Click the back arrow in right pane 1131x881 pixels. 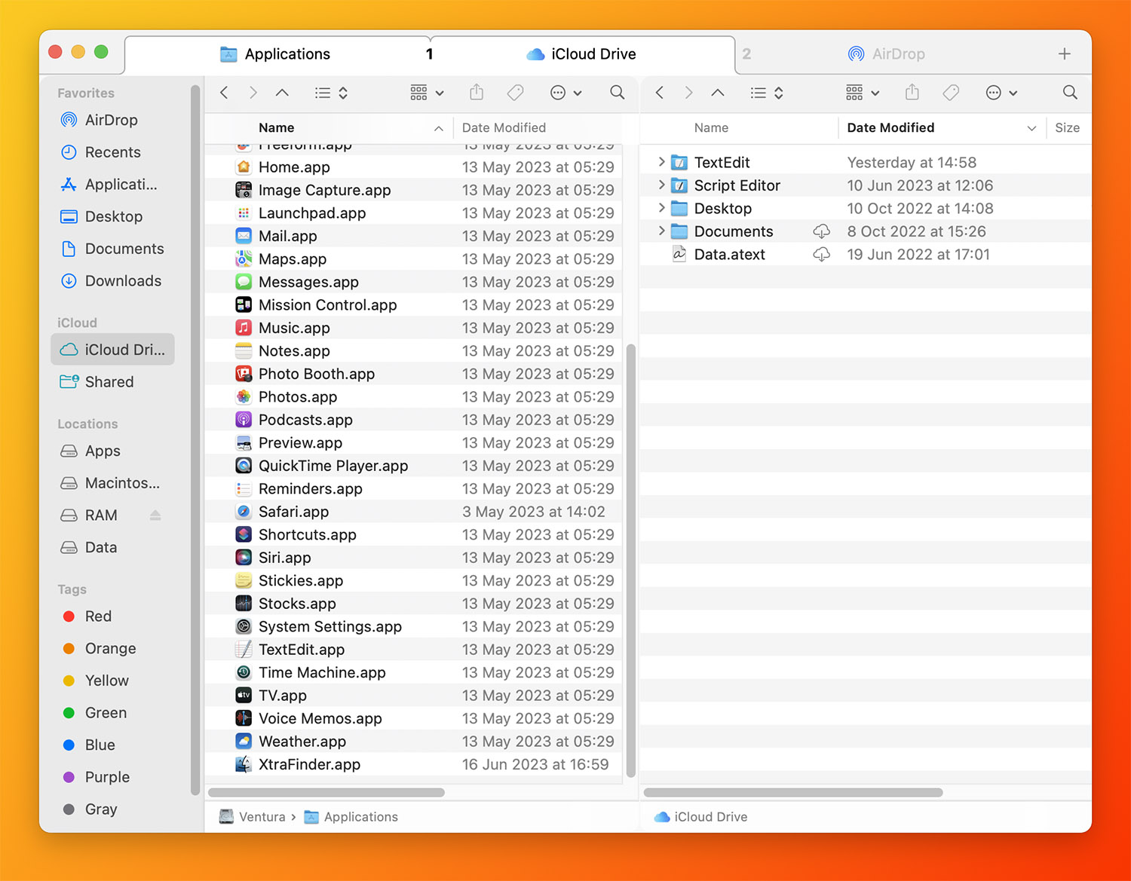pos(660,93)
